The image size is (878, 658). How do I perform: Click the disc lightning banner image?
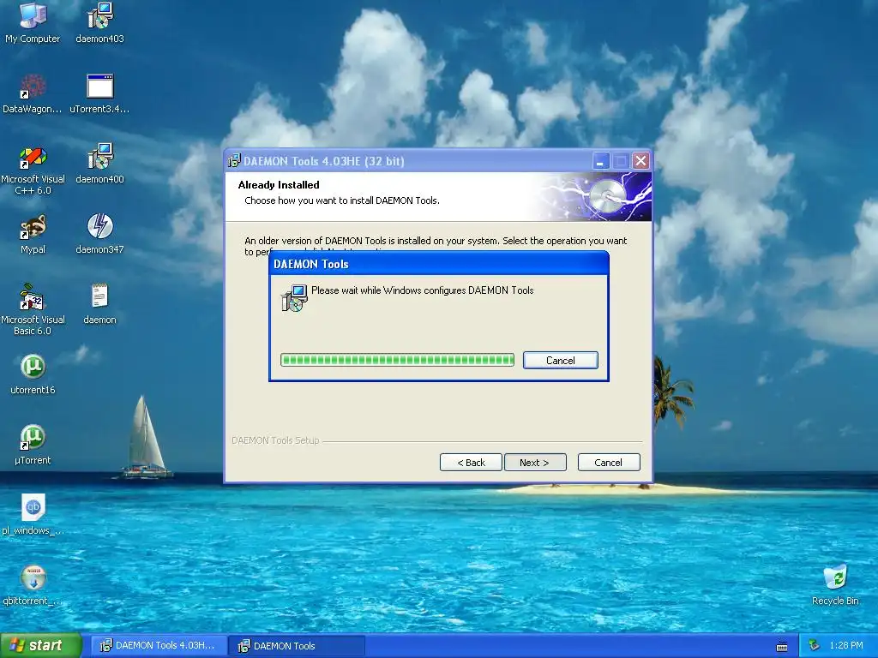point(593,196)
